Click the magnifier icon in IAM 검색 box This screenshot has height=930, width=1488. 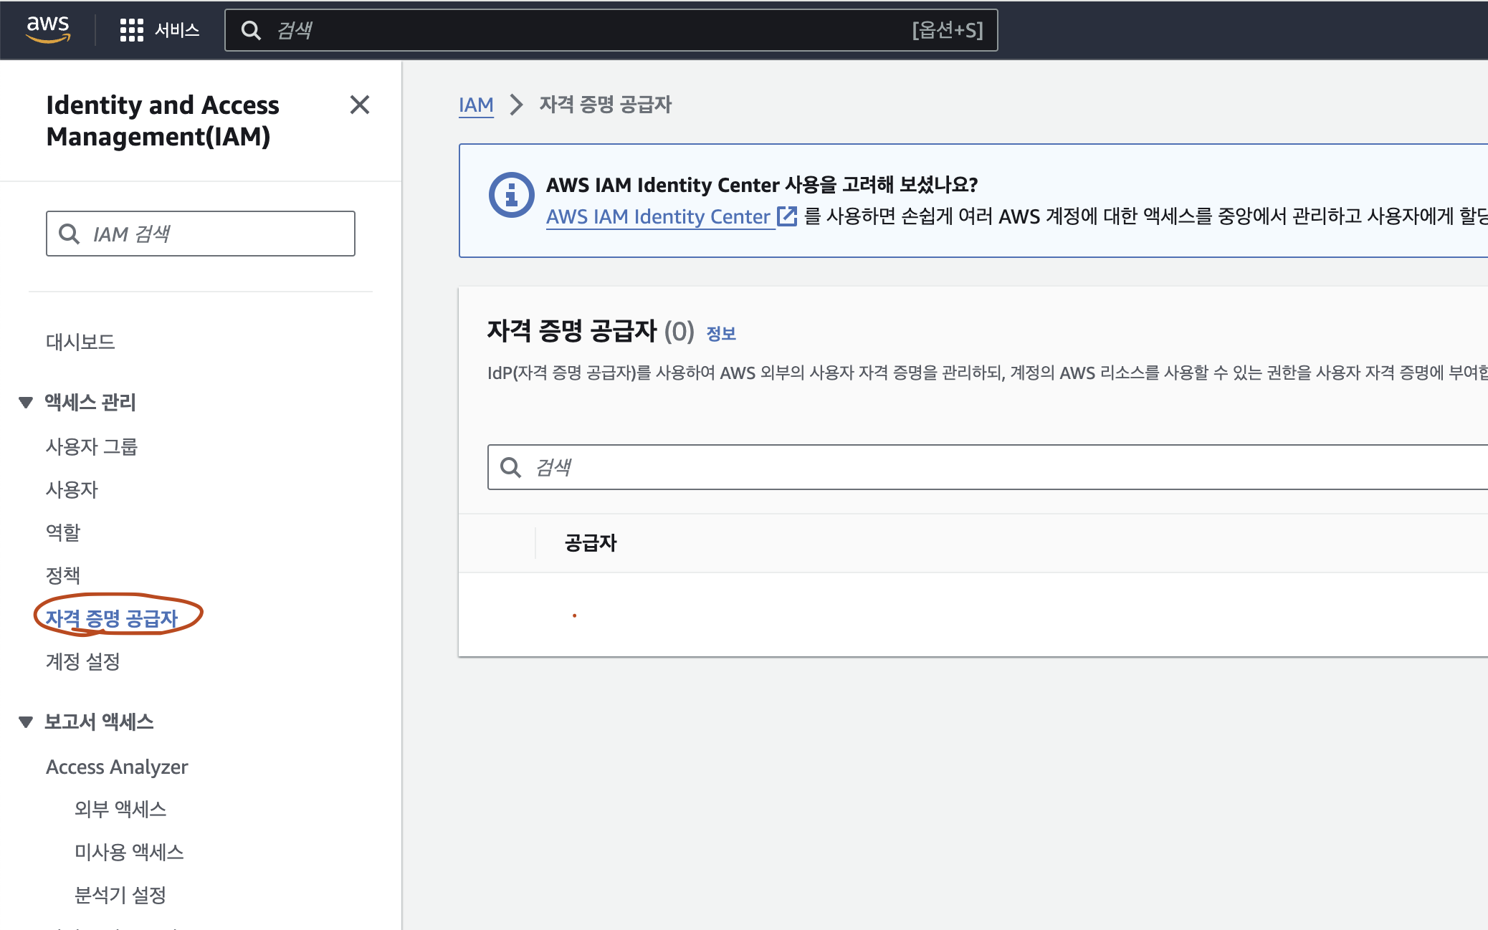coord(70,234)
